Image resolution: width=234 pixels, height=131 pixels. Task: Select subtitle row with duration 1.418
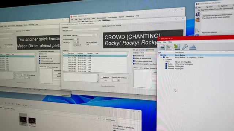[95, 60]
